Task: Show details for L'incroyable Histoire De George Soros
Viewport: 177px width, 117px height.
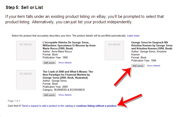Action: click(65, 63)
